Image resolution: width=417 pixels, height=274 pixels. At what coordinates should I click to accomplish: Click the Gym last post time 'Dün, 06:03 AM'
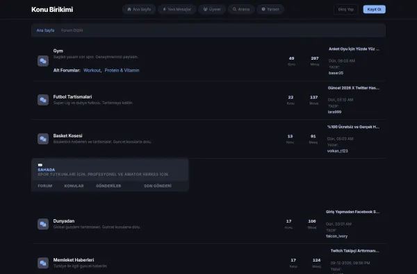(x=342, y=61)
